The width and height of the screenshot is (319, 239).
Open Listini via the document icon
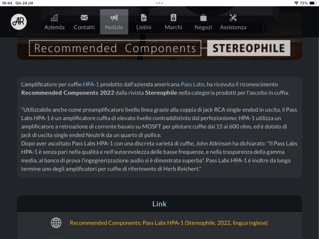(x=144, y=18)
